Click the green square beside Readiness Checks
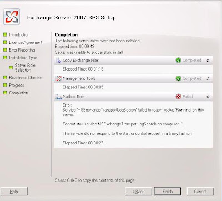The height and width of the screenshot is (201, 222). (5, 77)
